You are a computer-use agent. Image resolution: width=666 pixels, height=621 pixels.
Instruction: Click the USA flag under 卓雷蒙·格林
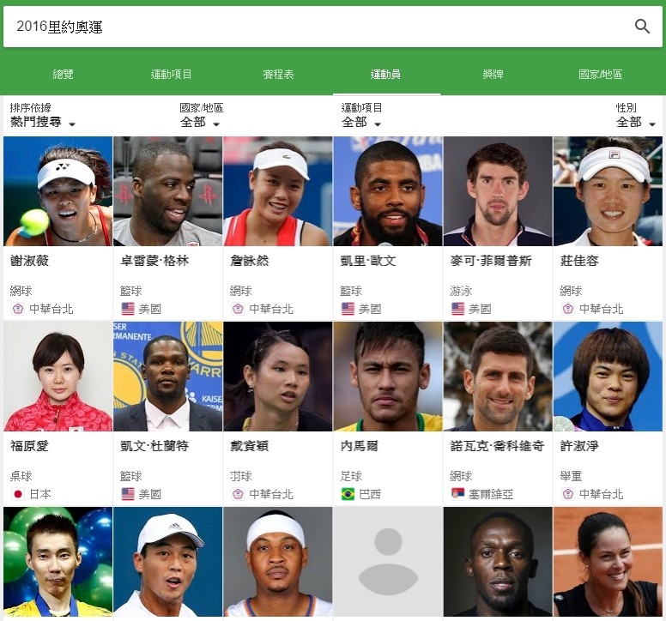(x=128, y=309)
